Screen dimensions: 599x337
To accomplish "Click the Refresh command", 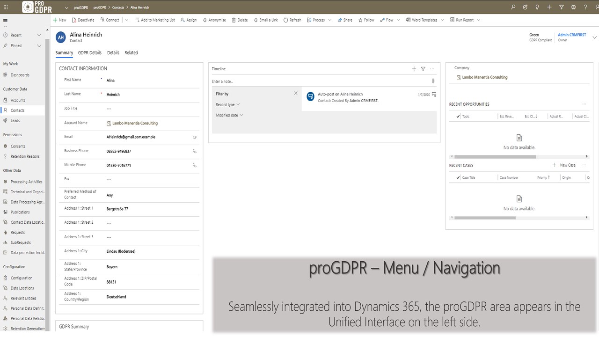I will (x=292, y=20).
